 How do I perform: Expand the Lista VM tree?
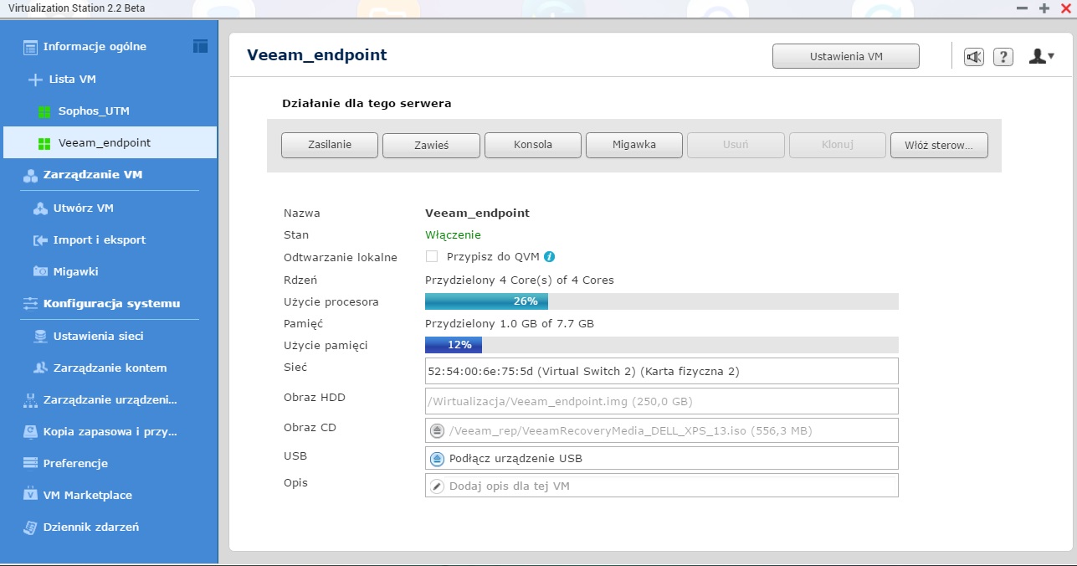(35, 80)
